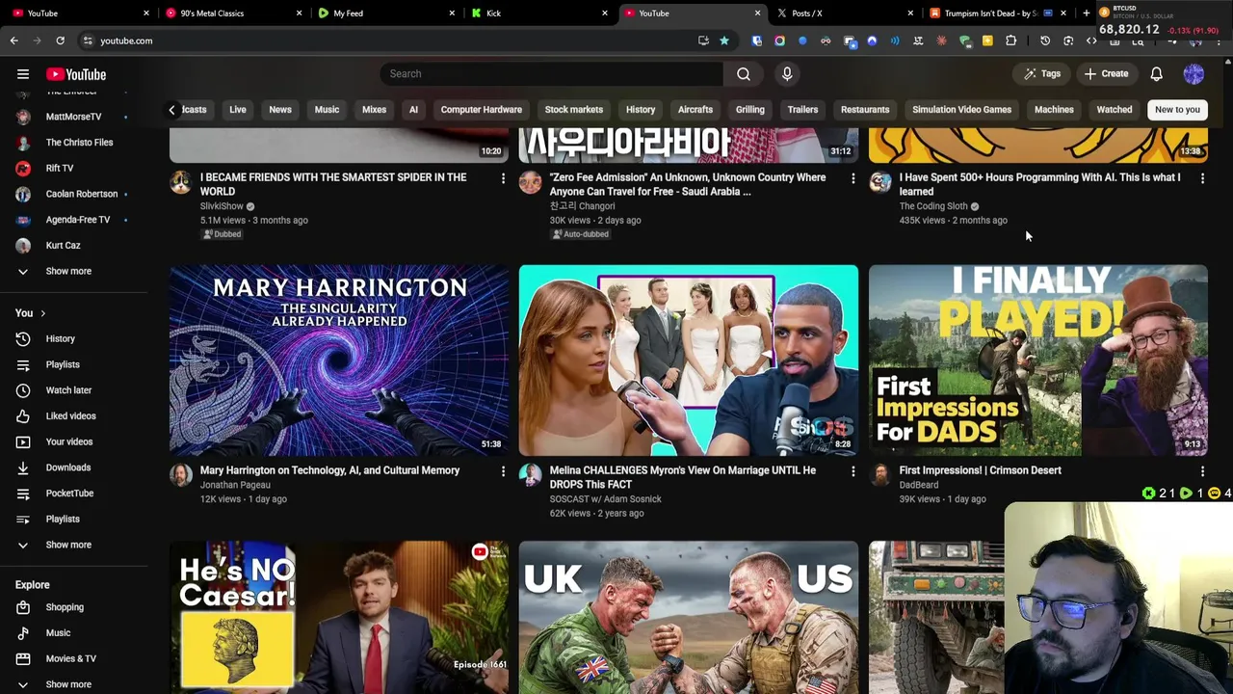Expand the You section chevron
This screenshot has width=1233, height=694.
[42, 313]
